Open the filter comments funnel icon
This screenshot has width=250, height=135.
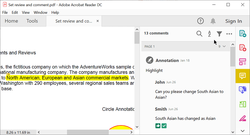(219, 34)
